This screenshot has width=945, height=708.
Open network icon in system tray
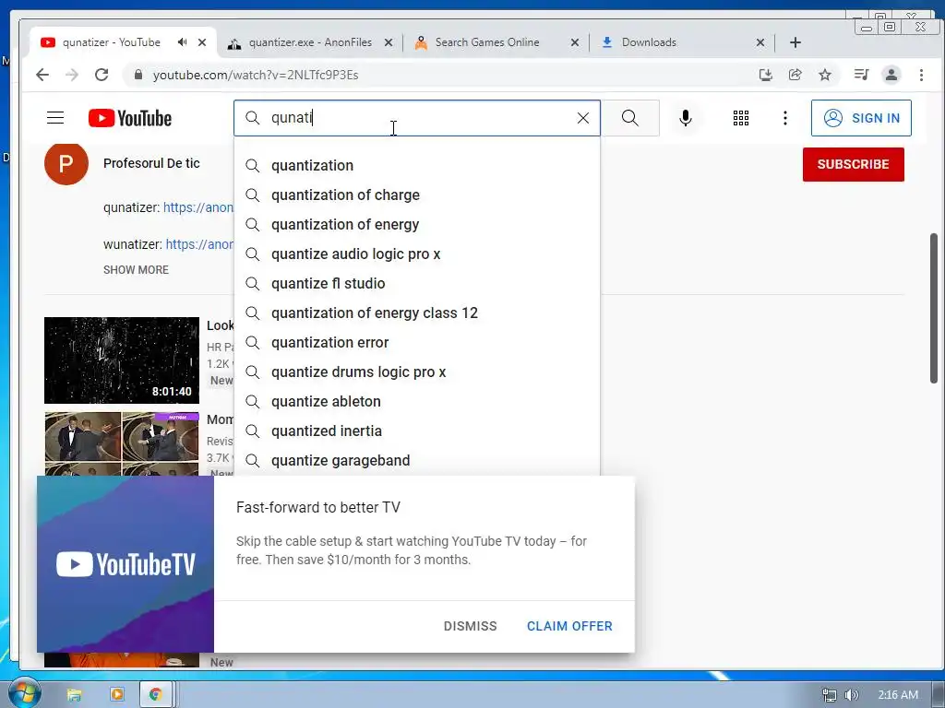click(x=830, y=695)
